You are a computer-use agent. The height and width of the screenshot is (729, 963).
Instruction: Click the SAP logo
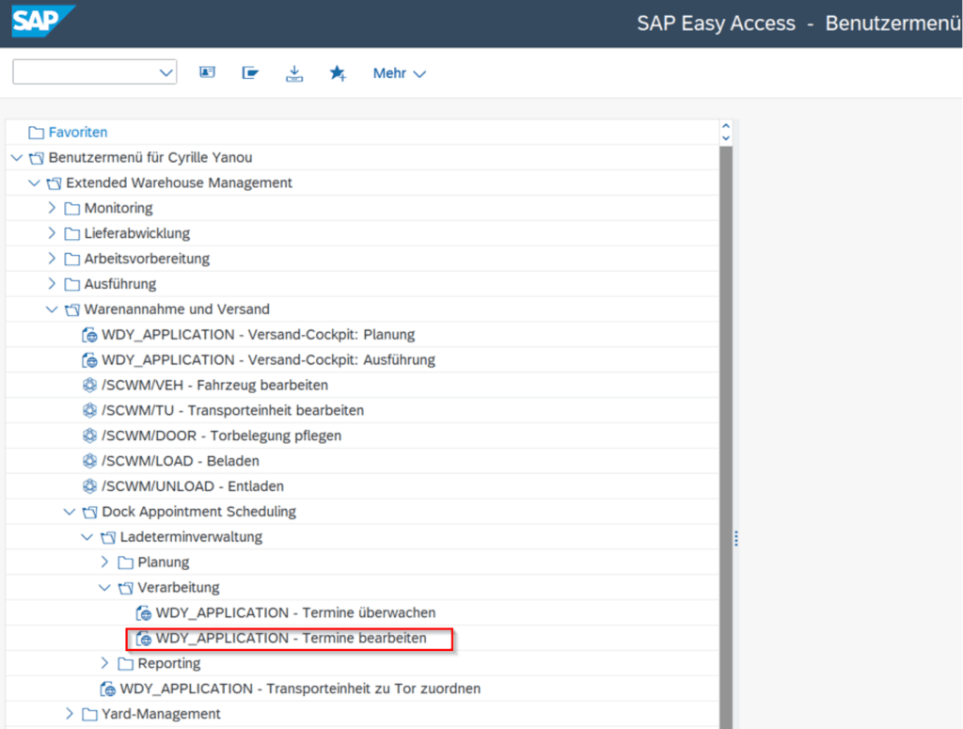pos(42,21)
